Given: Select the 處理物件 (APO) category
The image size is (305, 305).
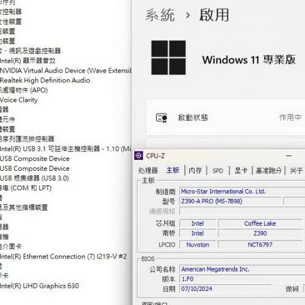Looking at the screenshot, I should click(24, 90).
